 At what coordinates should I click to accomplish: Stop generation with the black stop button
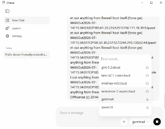(157, 122)
